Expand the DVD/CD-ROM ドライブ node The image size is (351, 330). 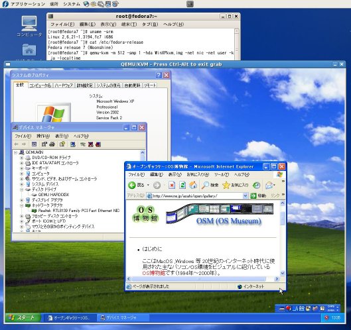point(21,158)
